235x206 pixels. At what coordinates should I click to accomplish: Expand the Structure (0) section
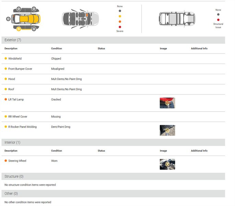(x=14, y=176)
